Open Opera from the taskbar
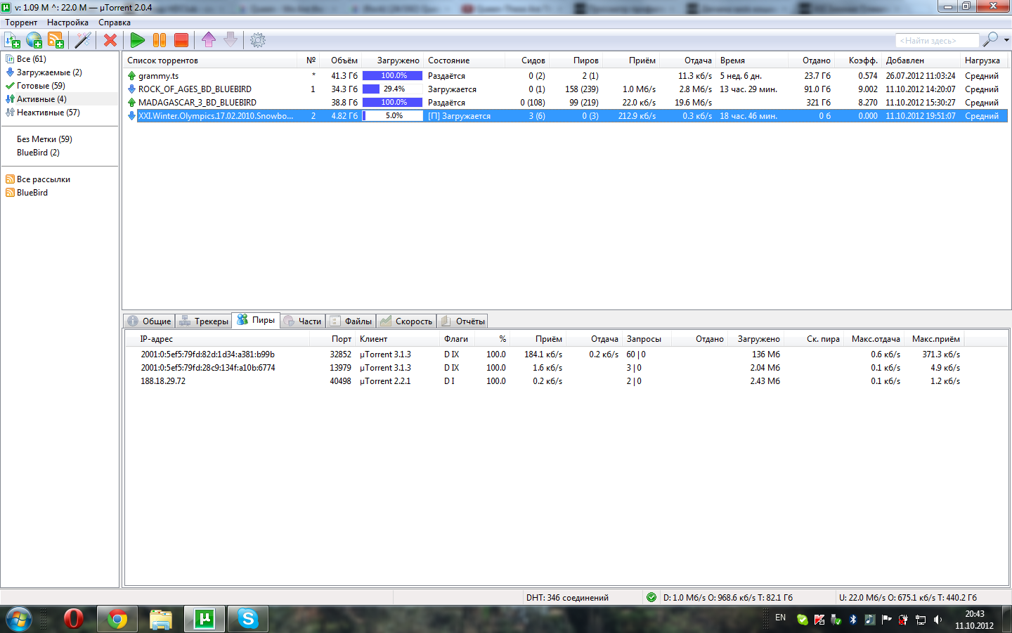The width and height of the screenshot is (1012, 633). (x=73, y=619)
